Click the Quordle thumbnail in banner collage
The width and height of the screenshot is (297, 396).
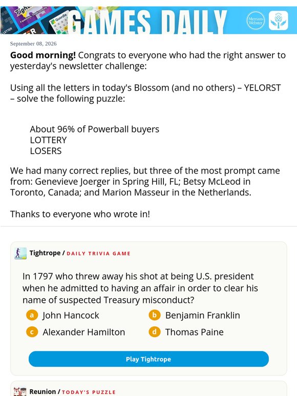point(59,23)
